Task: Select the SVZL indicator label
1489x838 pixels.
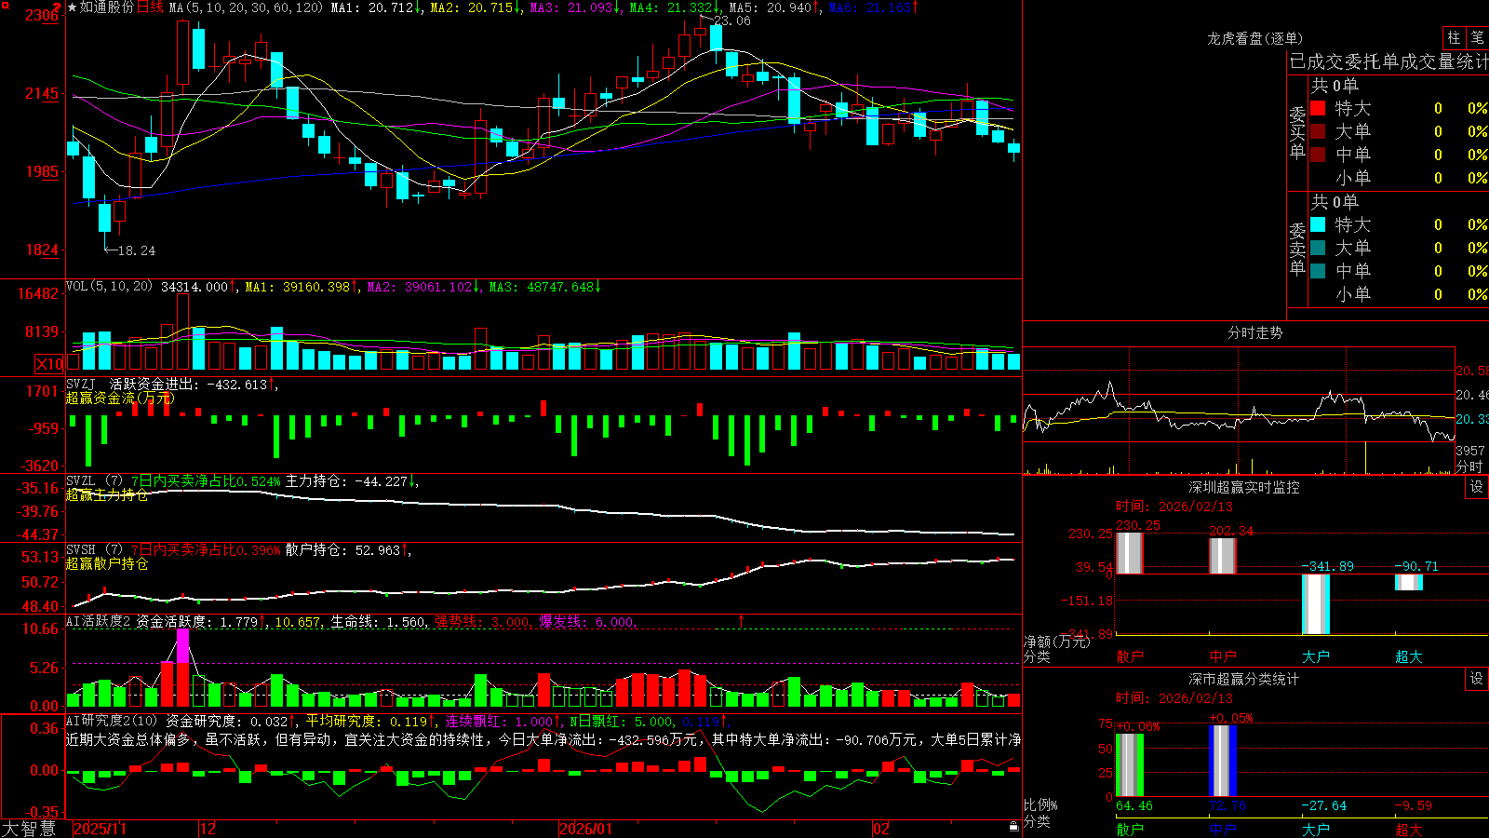Action: tap(81, 481)
